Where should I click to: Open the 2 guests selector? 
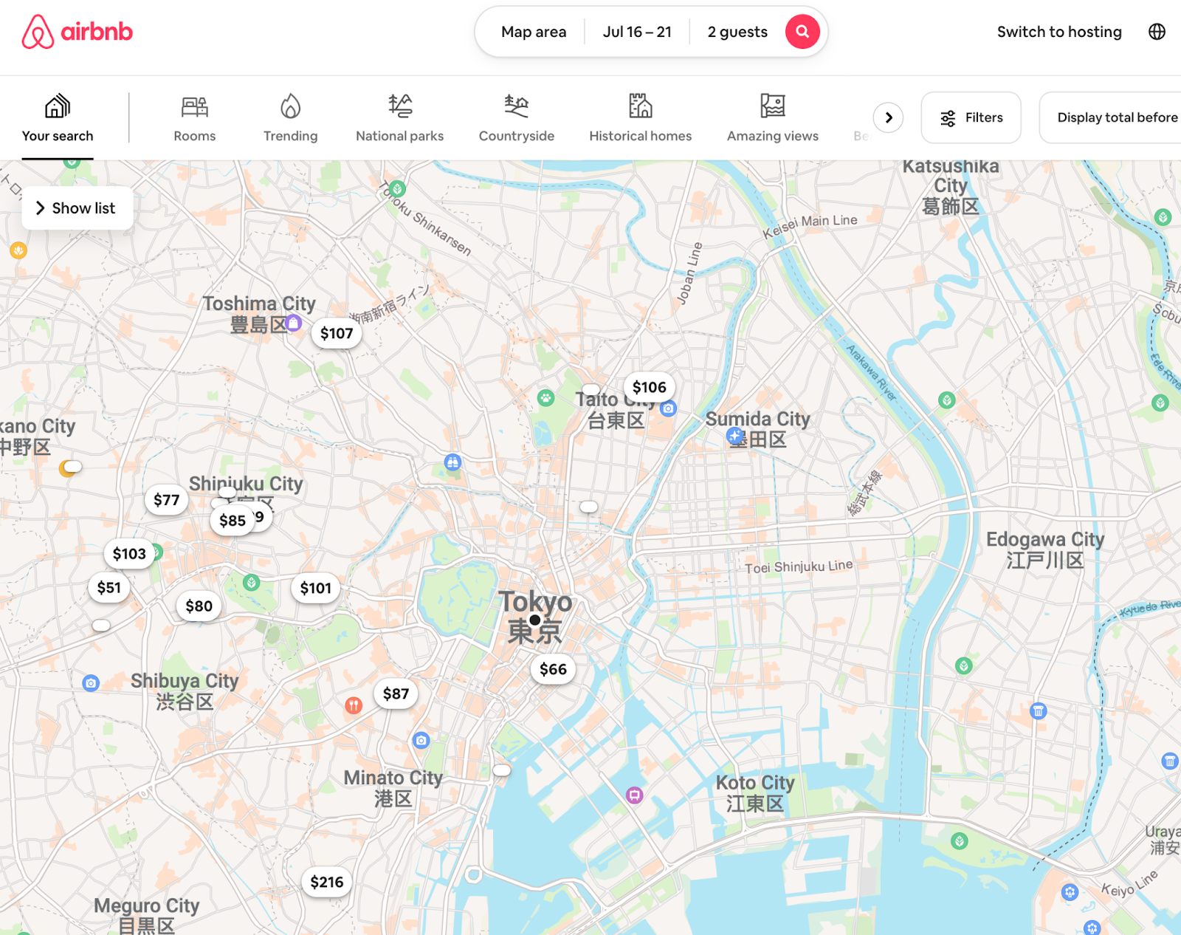(x=737, y=32)
